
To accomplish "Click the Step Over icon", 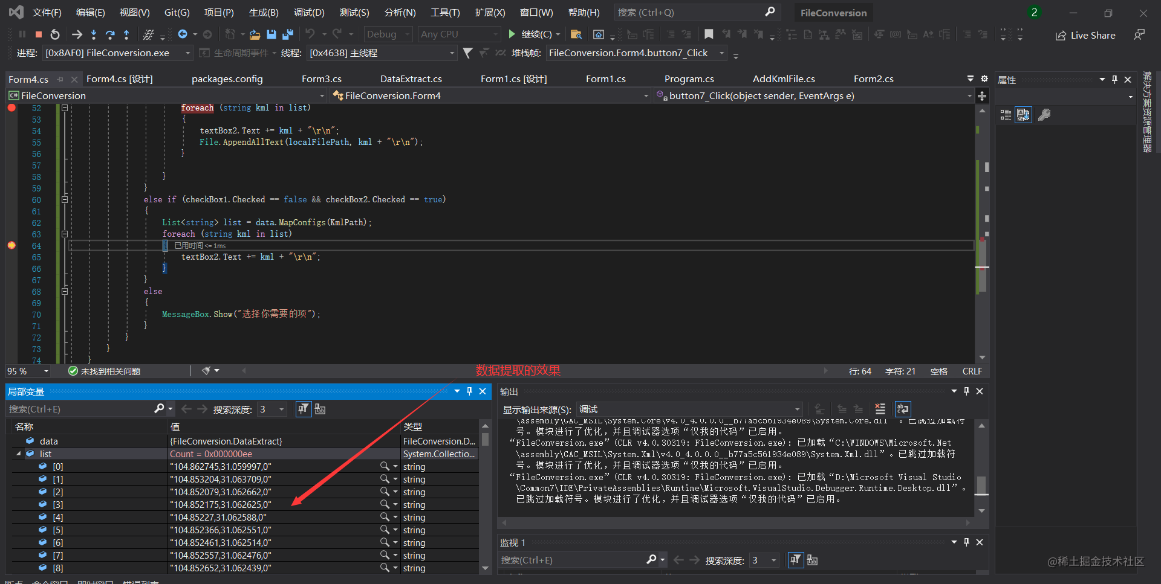I will pyautogui.click(x=110, y=34).
